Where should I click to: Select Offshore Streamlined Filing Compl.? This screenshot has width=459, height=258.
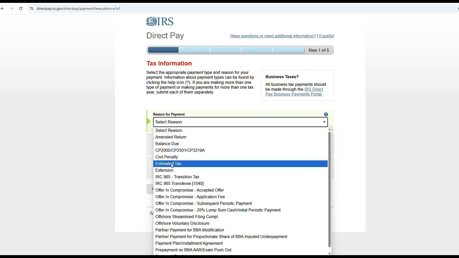tap(240, 217)
